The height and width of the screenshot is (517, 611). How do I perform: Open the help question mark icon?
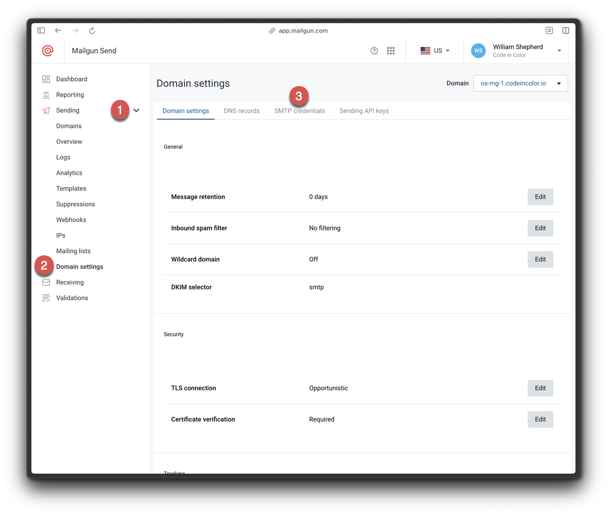click(374, 51)
